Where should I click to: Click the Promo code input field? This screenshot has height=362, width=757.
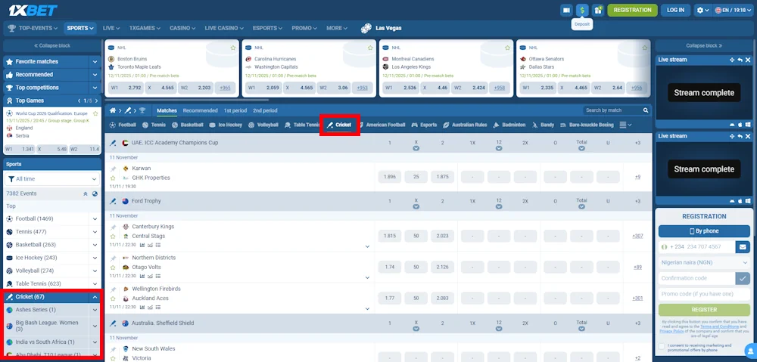click(704, 294)
